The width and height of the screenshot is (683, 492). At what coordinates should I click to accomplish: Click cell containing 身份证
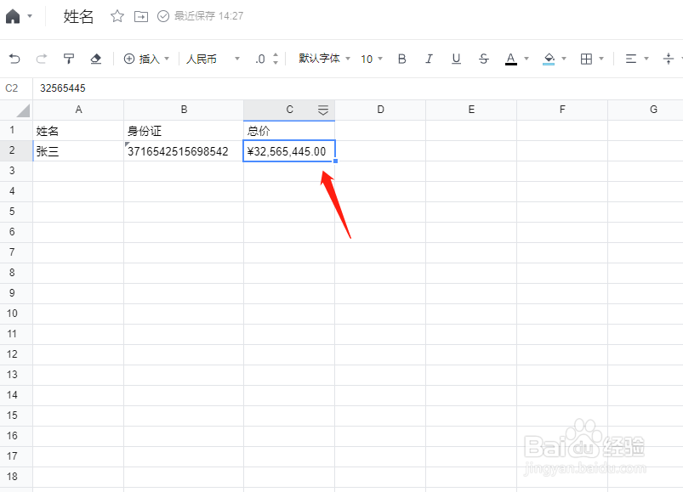click(184, 131)
